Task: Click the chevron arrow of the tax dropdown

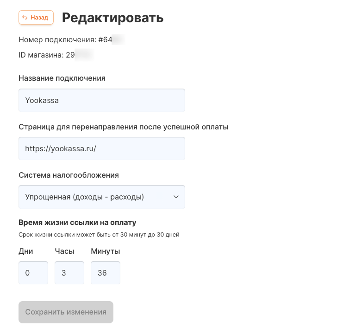Action: [x=176, y=197]
